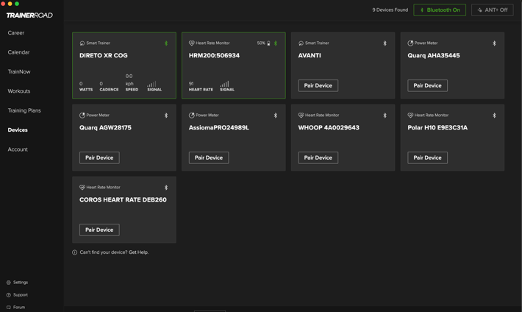Pair the AssiomaPRO24989L power meter
The width and height of the screenshot is (522, 312).
coord(209,157)
